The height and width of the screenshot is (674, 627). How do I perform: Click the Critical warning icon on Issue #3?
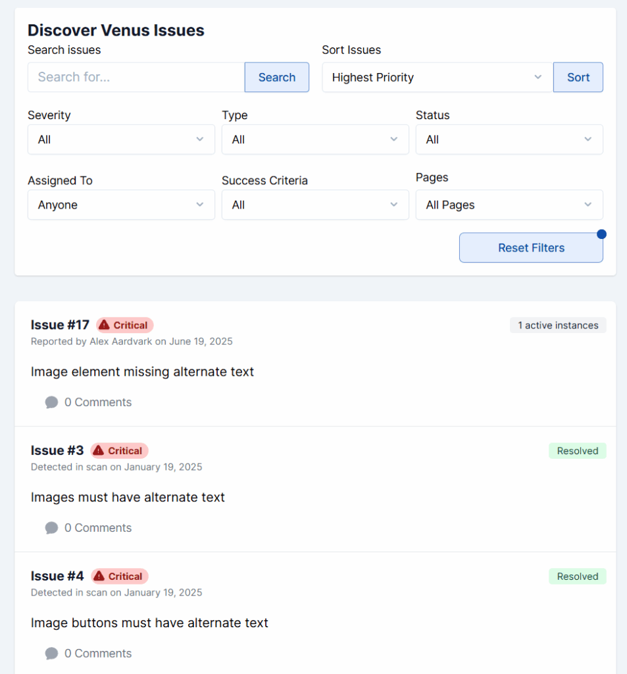point(99,451)
